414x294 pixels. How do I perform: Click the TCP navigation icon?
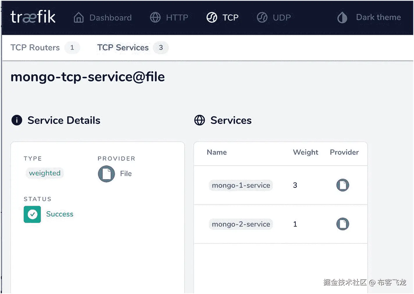[x=212, y=17]
